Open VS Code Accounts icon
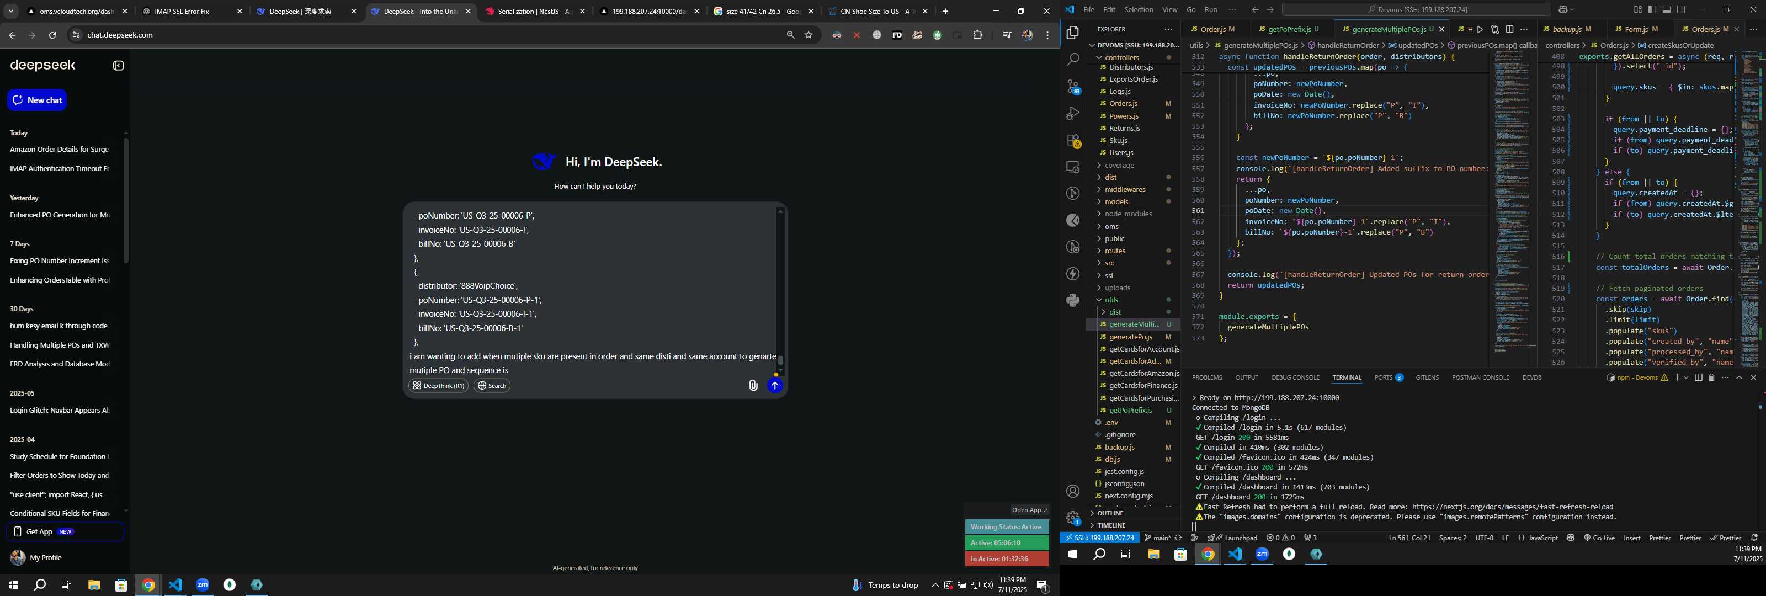Image resolution: width=1766 pixels, height=596 pixels. (x=1073, y=491)
